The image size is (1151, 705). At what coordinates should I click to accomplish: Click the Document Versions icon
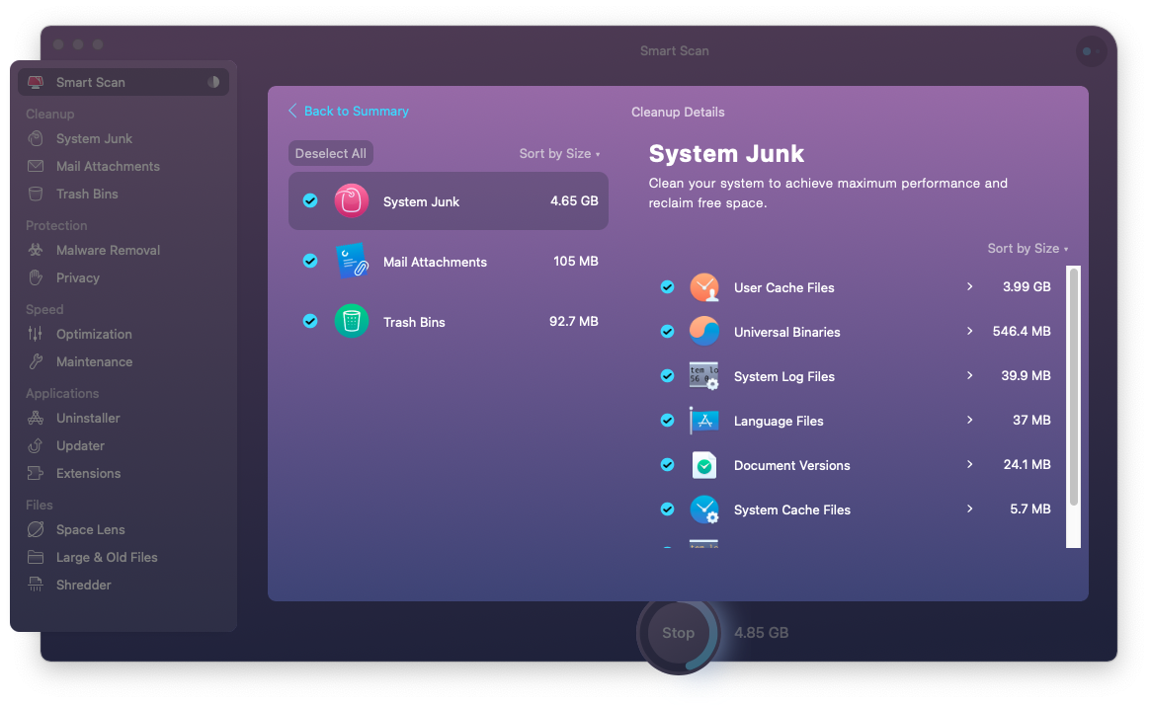[704, 465]
